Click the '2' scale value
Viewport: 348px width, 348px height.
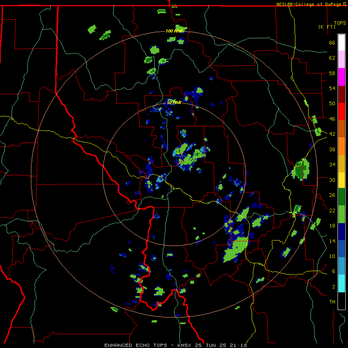pos(334,287)
